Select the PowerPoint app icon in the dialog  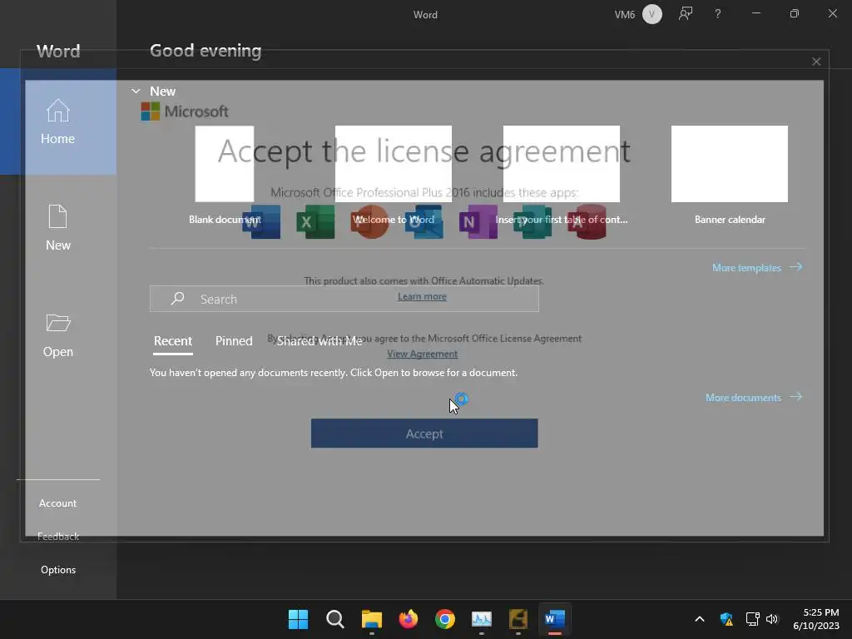point(370,221)
